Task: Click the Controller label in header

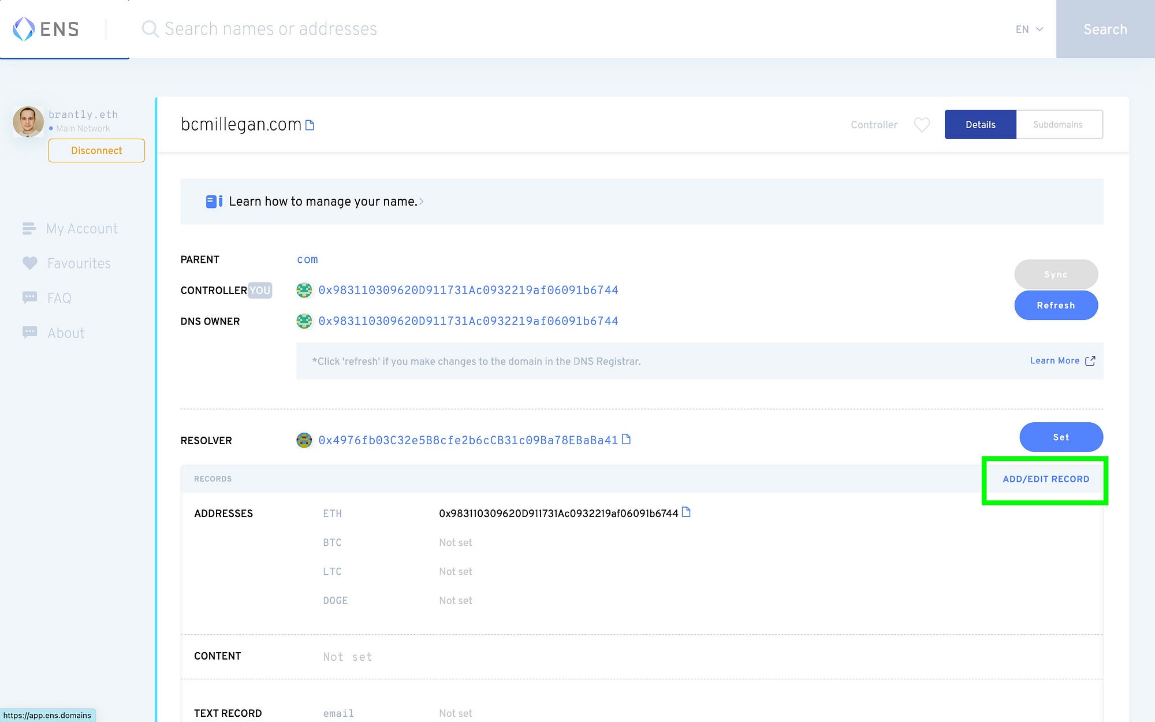Action: tap(874, 125)
